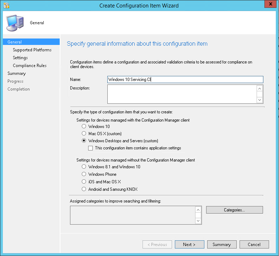Enable 'contains application settings' checkbox

90,148
